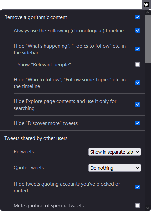Open the Retweets dropdown menu
This screenshot has height=211, width=151.
[x=115, y=152]
